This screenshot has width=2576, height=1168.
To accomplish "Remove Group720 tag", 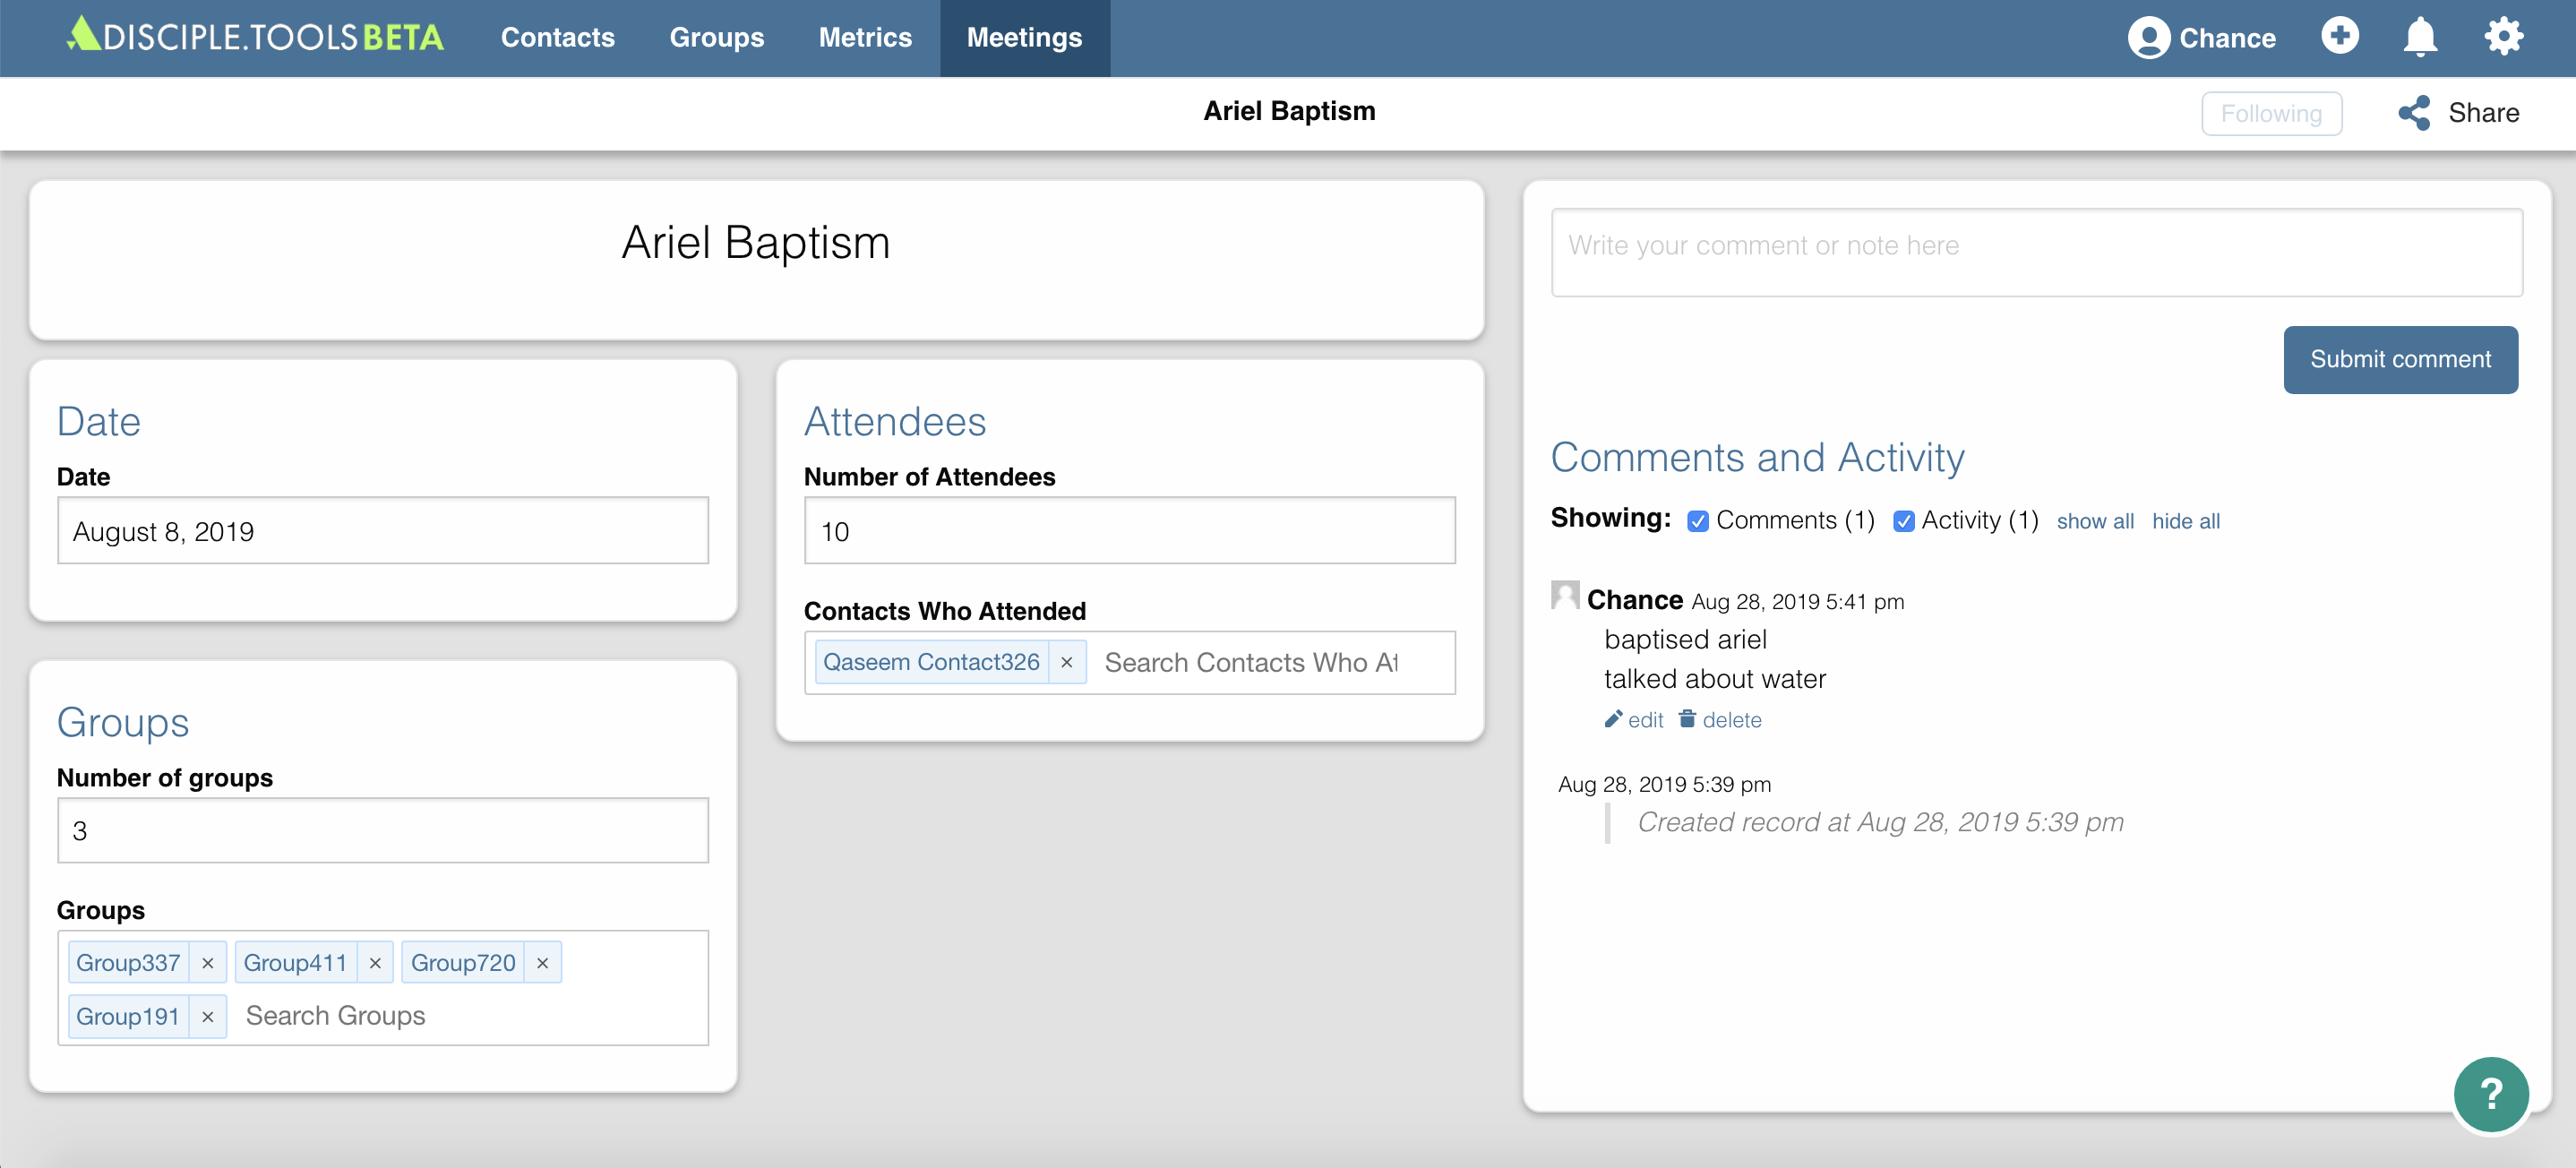I will (x=542, y=963).
